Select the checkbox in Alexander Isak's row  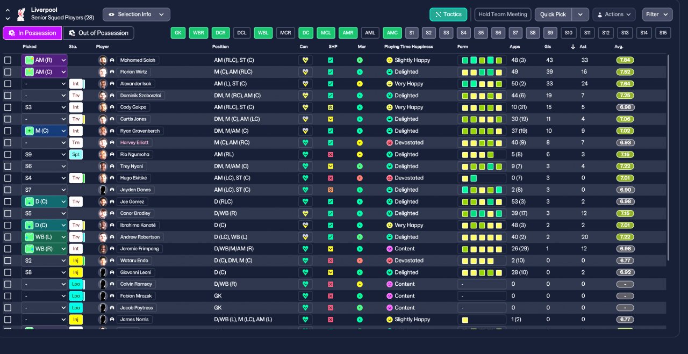[8, 84]
